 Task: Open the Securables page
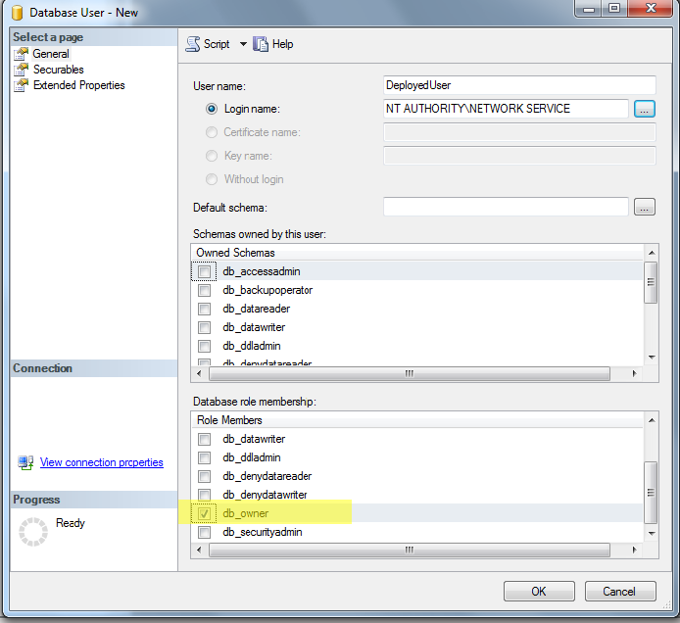(x=59, y=70)
